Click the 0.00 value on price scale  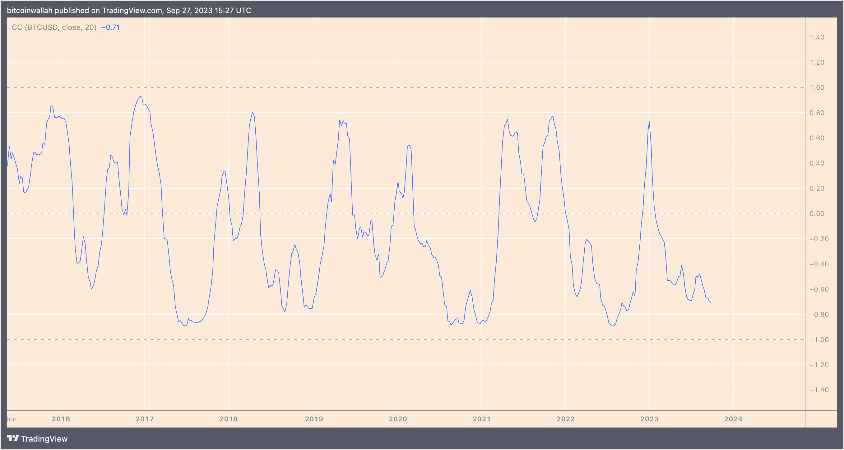pos(817,214)
